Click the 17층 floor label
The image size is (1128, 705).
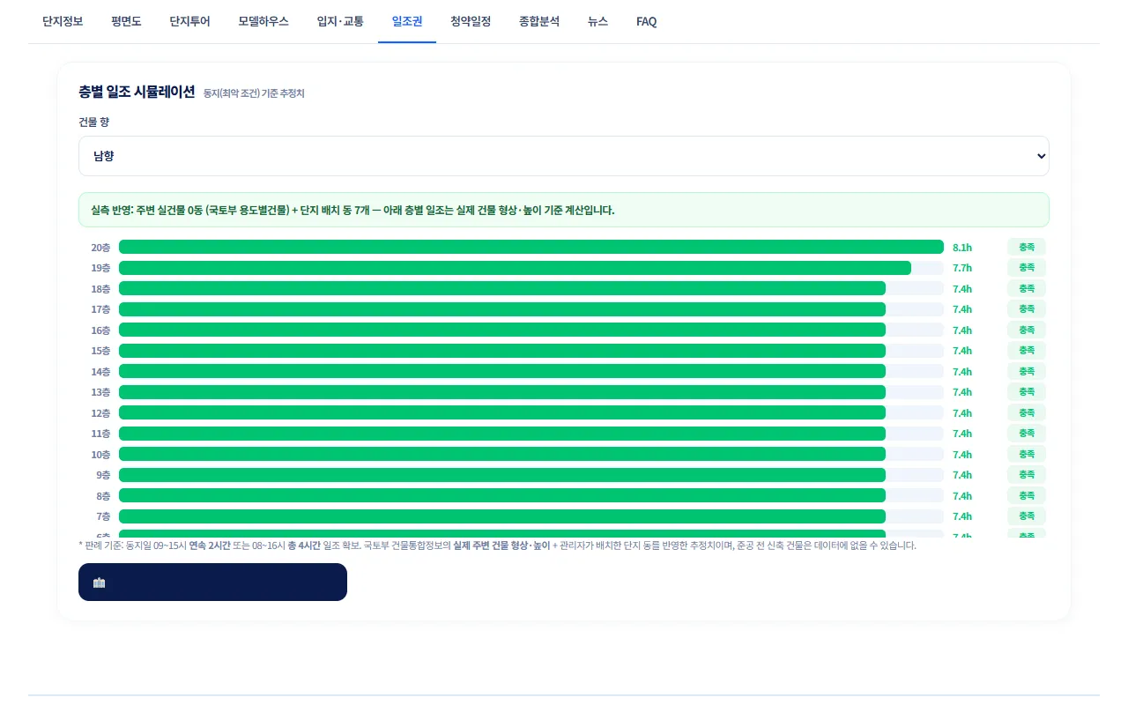click(x=100, y=309)
